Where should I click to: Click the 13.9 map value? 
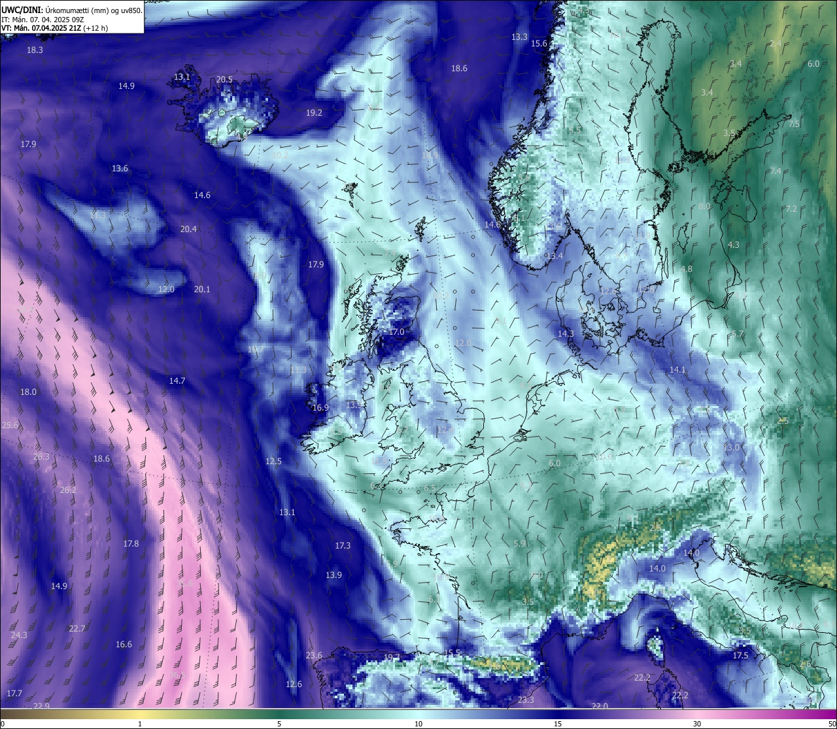333,575
